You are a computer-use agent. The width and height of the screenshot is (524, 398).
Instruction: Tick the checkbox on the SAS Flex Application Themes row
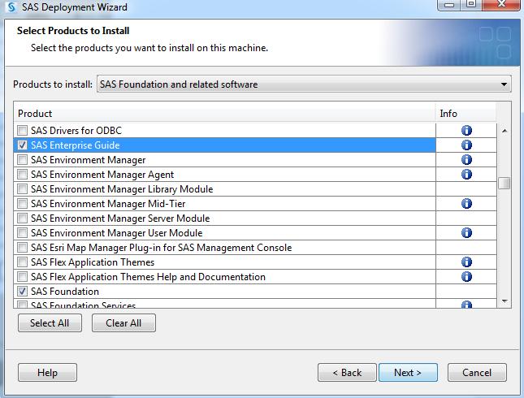click(x=23, y=262)
